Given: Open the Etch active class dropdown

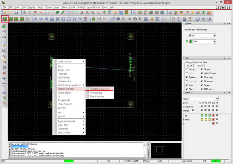Looking at the screenshot, I should (214, 36).
